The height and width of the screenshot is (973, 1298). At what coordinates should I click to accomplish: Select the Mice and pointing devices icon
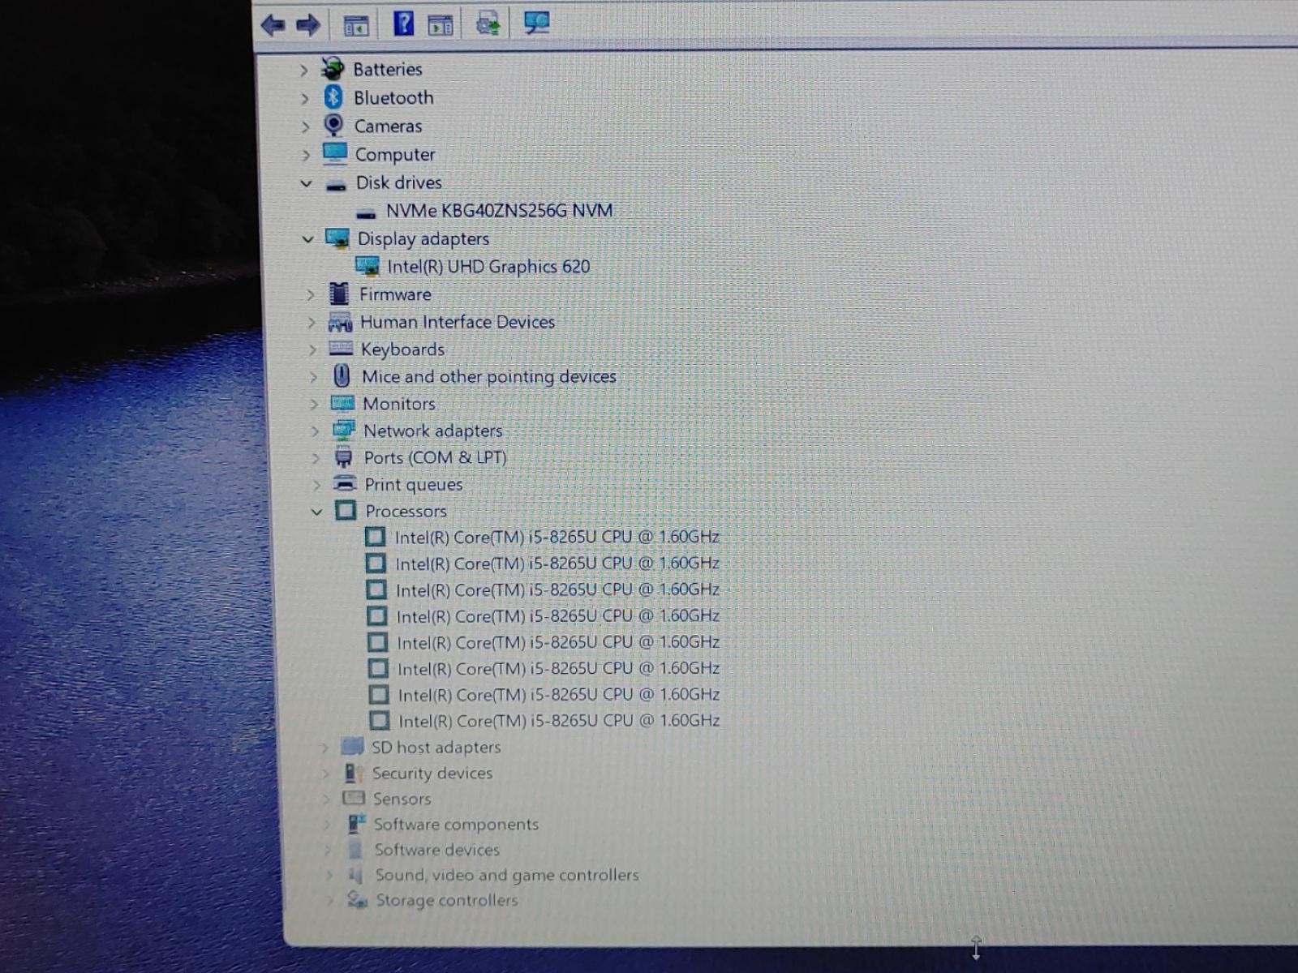pos(342,375)
